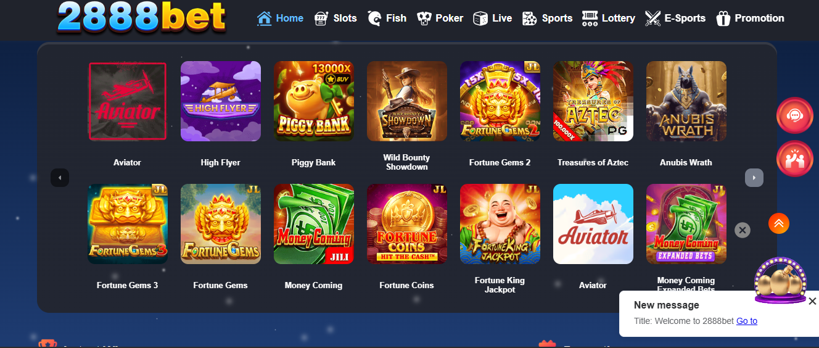
Task: Close the New message notification
Action: [812, 301]
